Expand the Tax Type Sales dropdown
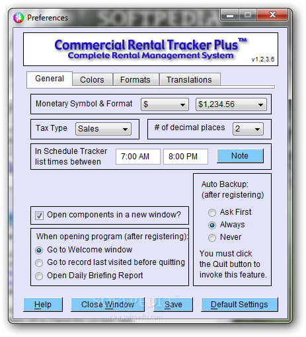 point(103,129)
